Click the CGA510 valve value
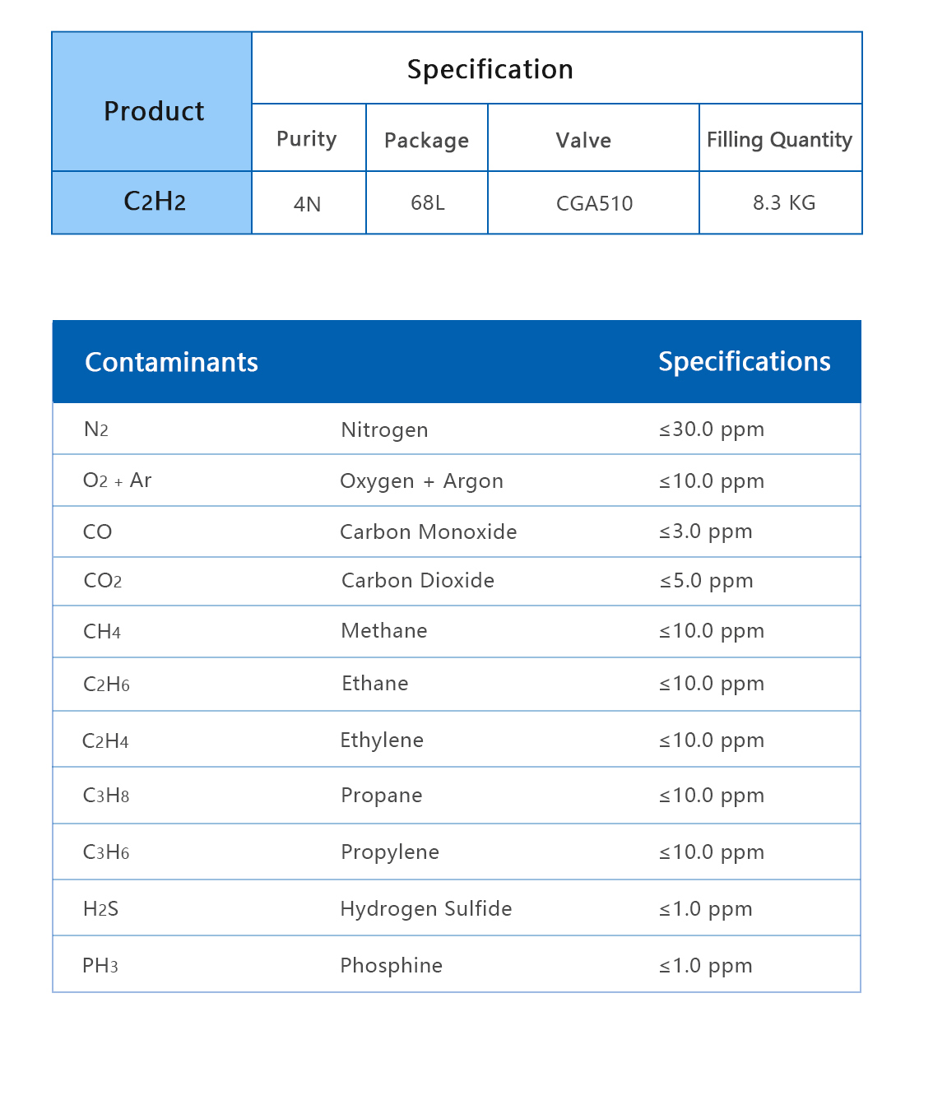Image resolution: width=933 pixels, height=1100 pixels. 594,204
